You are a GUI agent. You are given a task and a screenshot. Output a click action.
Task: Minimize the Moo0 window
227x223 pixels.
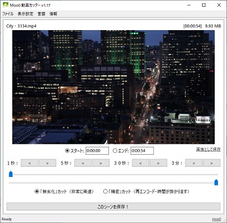pos(189,5)
